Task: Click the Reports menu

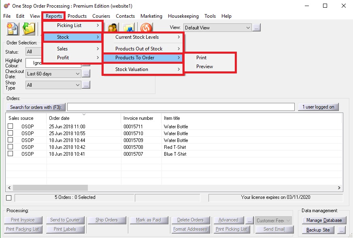Action: coord(54,16)
